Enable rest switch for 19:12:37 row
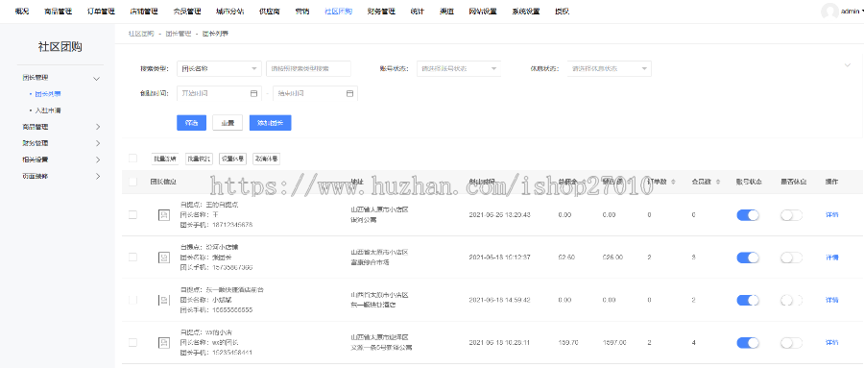This screenshot has height=368, width=864. click(x=791, y=258)
